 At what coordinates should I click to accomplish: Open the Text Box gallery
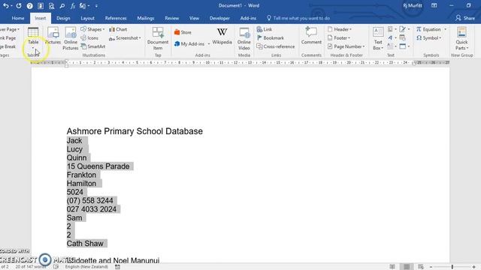pyautogui.click(x=378, y=38)
